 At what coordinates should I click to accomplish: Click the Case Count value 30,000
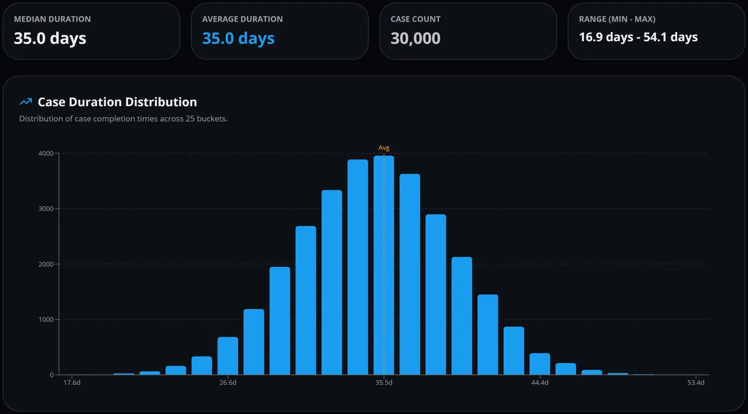pyautogui.click(x=416, y=38)
